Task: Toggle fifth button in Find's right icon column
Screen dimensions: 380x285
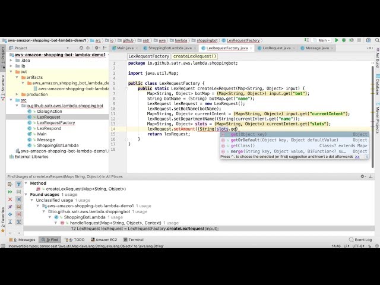Action: (x=18, y=214)
